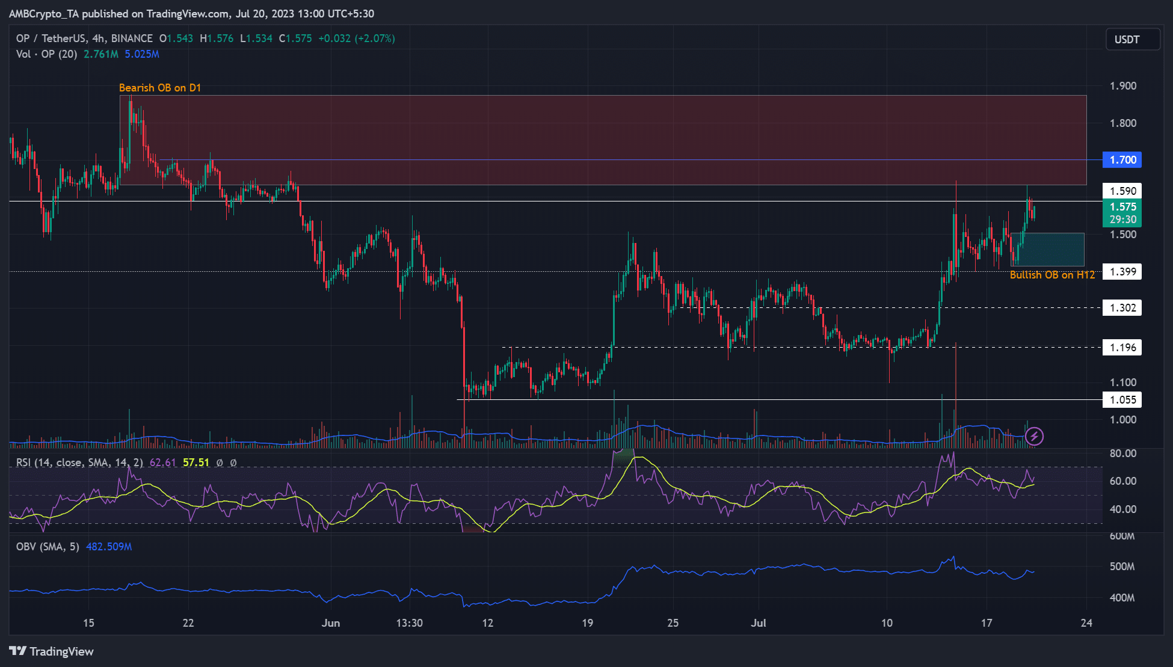Click the 1.302 dashed level label
This screenshot has height=667, width=1173.
pyautogui.click(x=1122, y=308)
